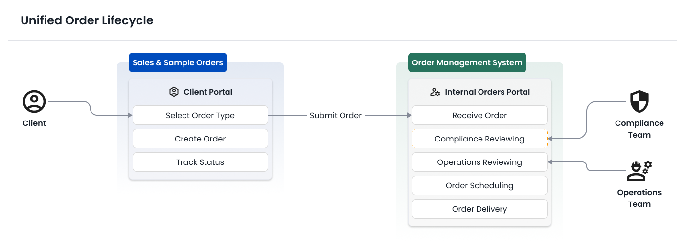
Task: Click the Internal Orders Portal heading text
Action: coord(487,92)
